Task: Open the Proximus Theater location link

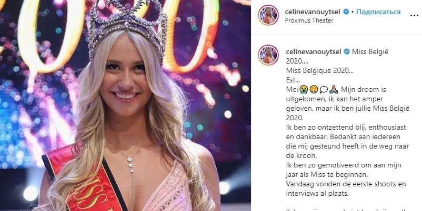Action: pyautogui.click(x=309, y=20)
